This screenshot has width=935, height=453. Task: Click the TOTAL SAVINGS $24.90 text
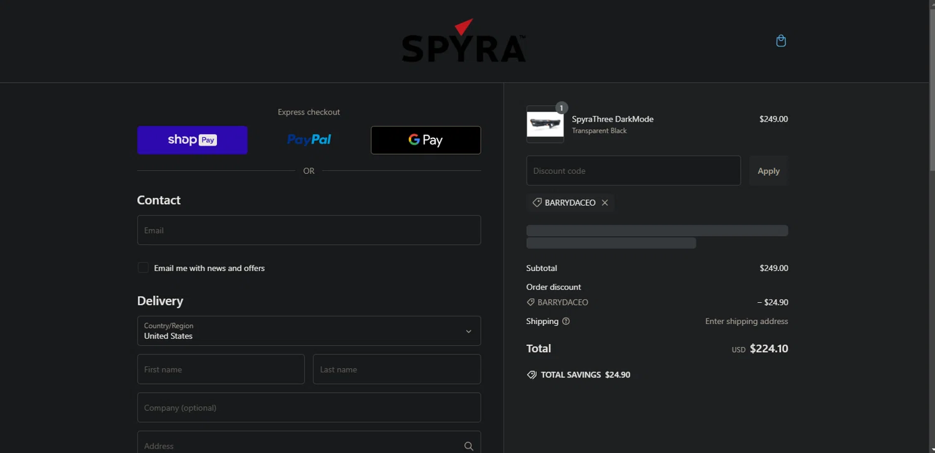point(585,375)
